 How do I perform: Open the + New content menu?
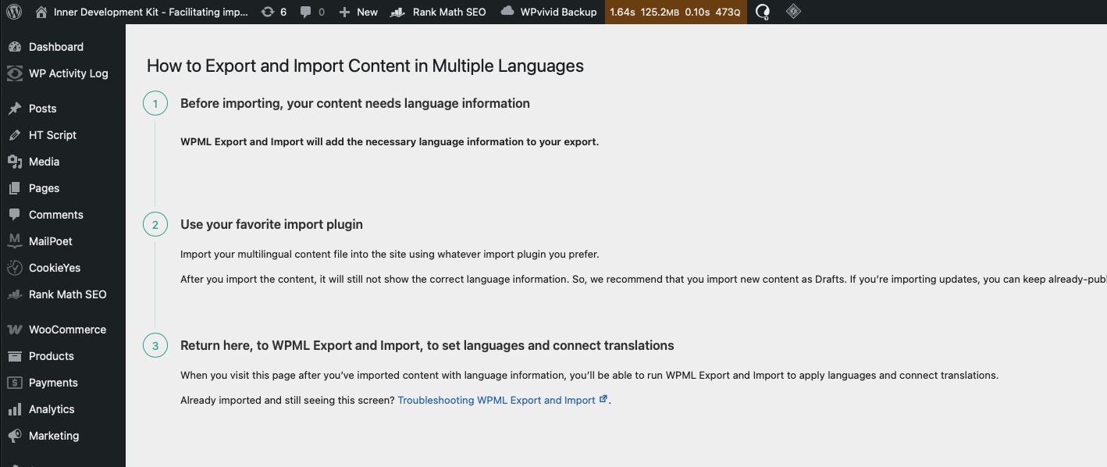(358, 12)
